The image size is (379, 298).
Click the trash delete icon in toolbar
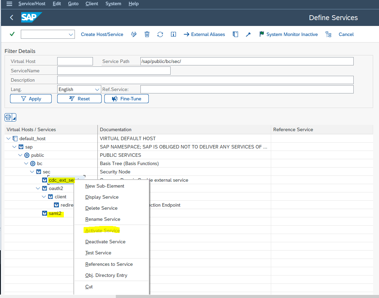point(147,34)
